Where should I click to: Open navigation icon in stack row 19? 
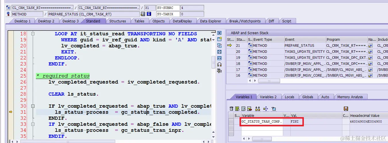[x=370, y=57]
